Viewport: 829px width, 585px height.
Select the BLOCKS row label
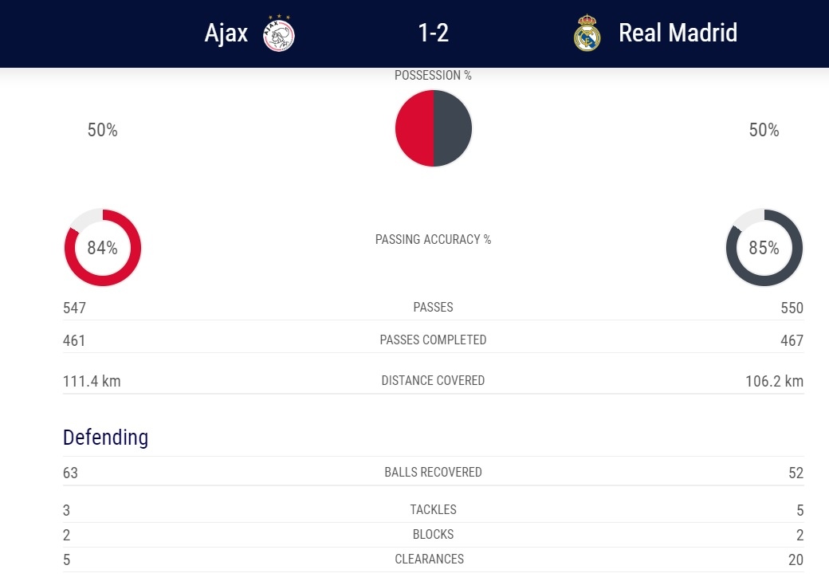click(433, 534)
